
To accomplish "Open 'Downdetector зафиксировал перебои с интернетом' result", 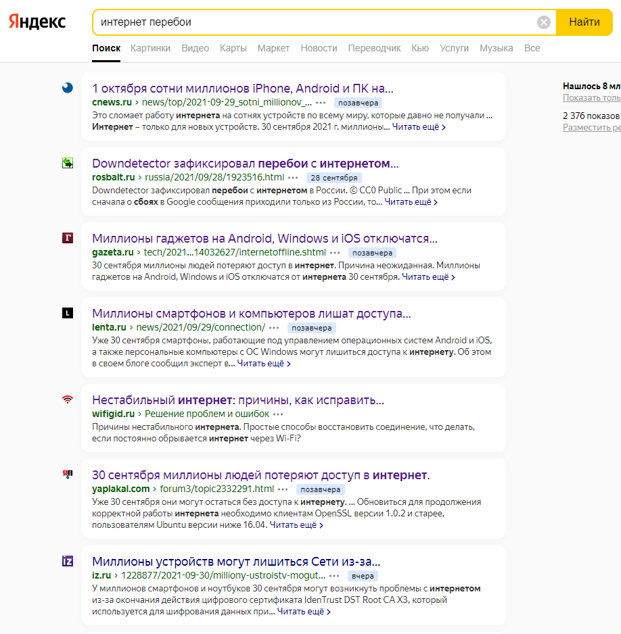I will coord(245,164).
